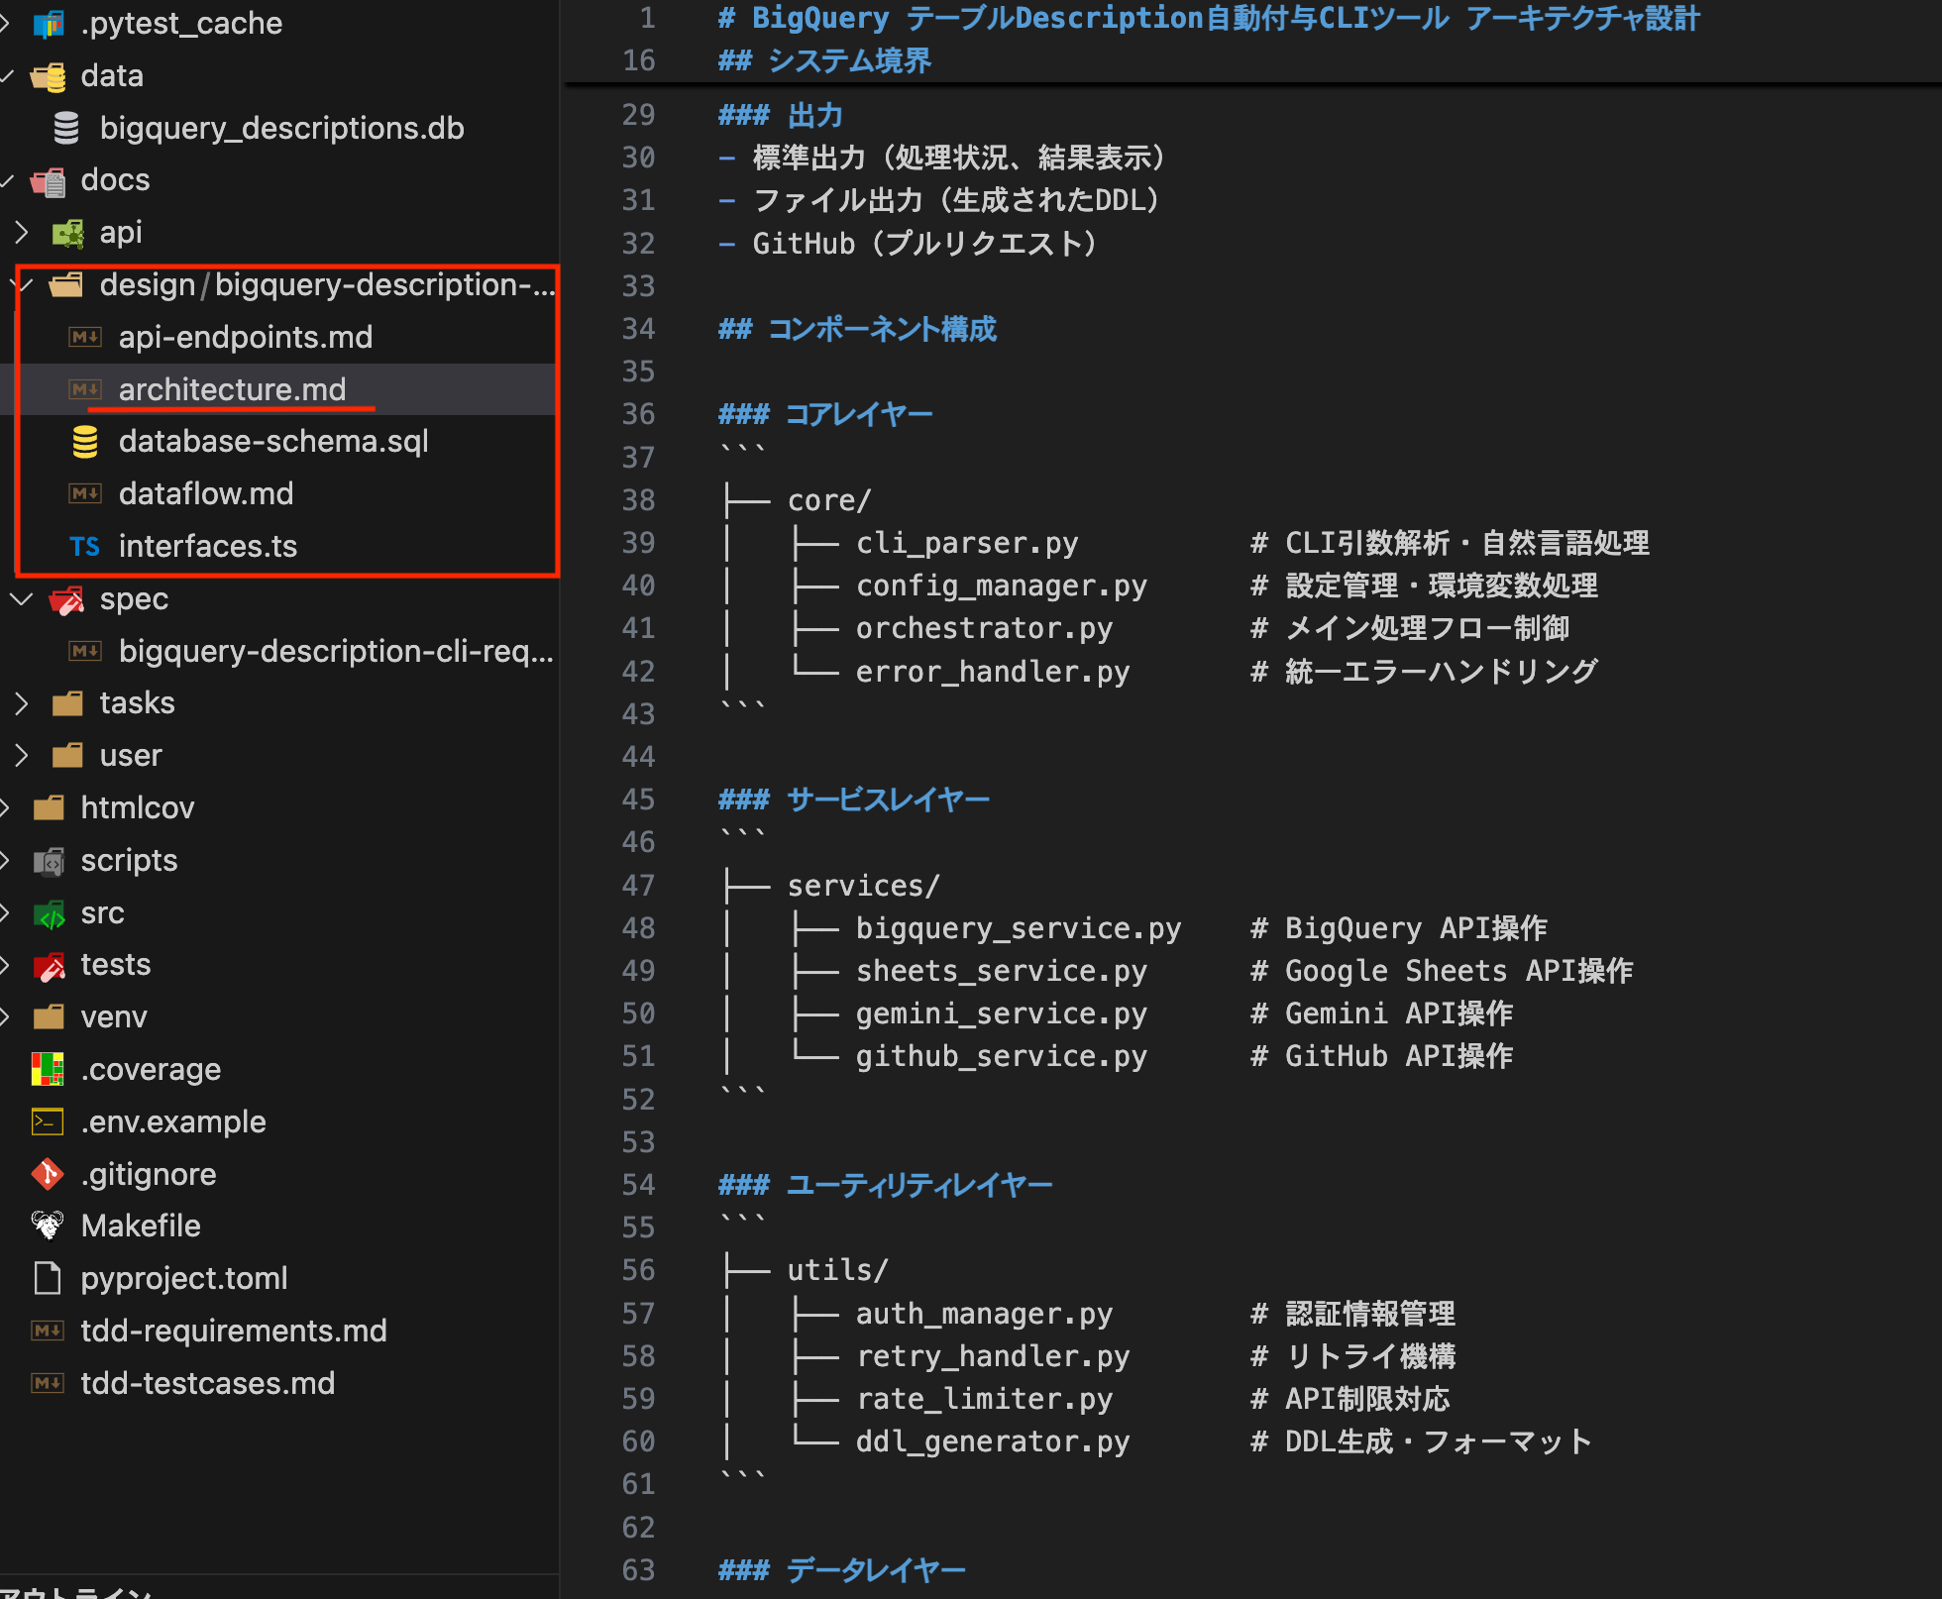
Task: Click the markdown icon of tdd-requirements.md
Action: click(x=48, y=1331)
